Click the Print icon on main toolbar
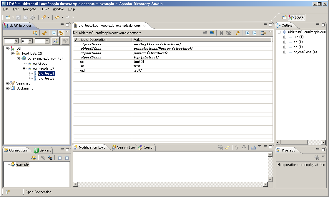329x197 pixels. tap(25, 17)
